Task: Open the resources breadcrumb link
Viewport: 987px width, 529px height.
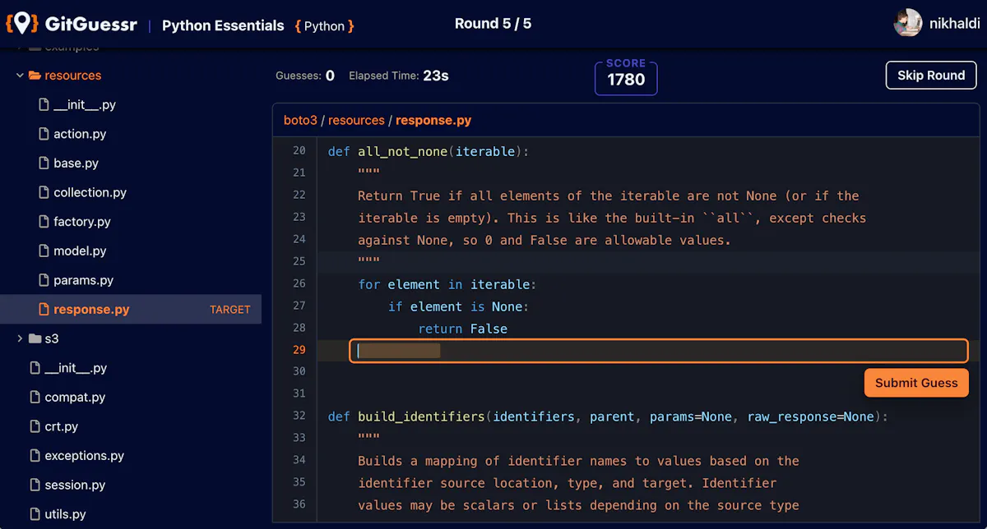Action: coord(356,120)
